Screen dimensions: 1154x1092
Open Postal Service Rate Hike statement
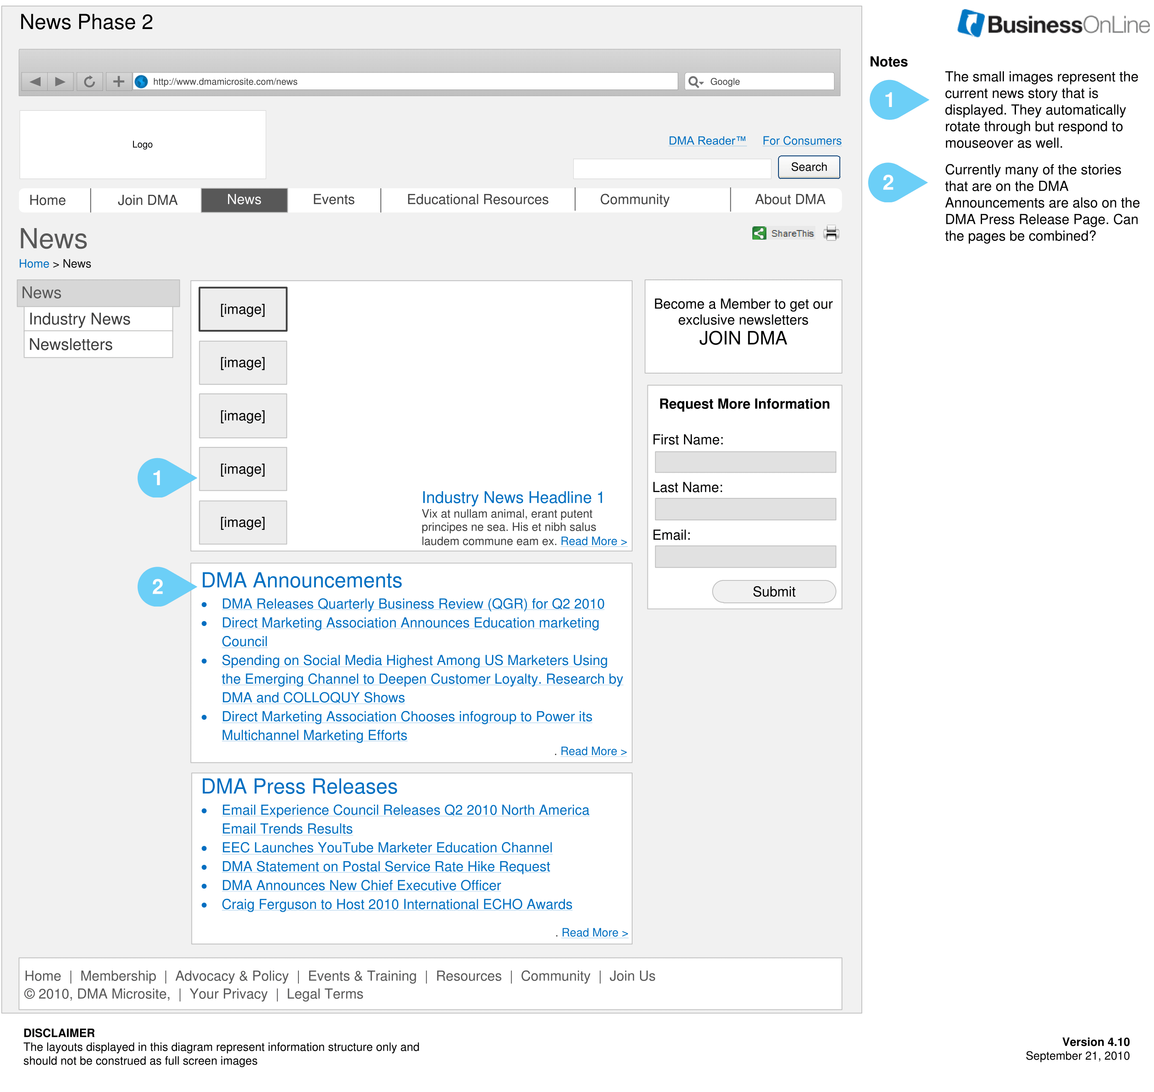tap(386, 867)
